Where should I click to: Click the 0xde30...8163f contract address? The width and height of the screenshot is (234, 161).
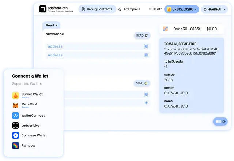(x=187, y=29)
